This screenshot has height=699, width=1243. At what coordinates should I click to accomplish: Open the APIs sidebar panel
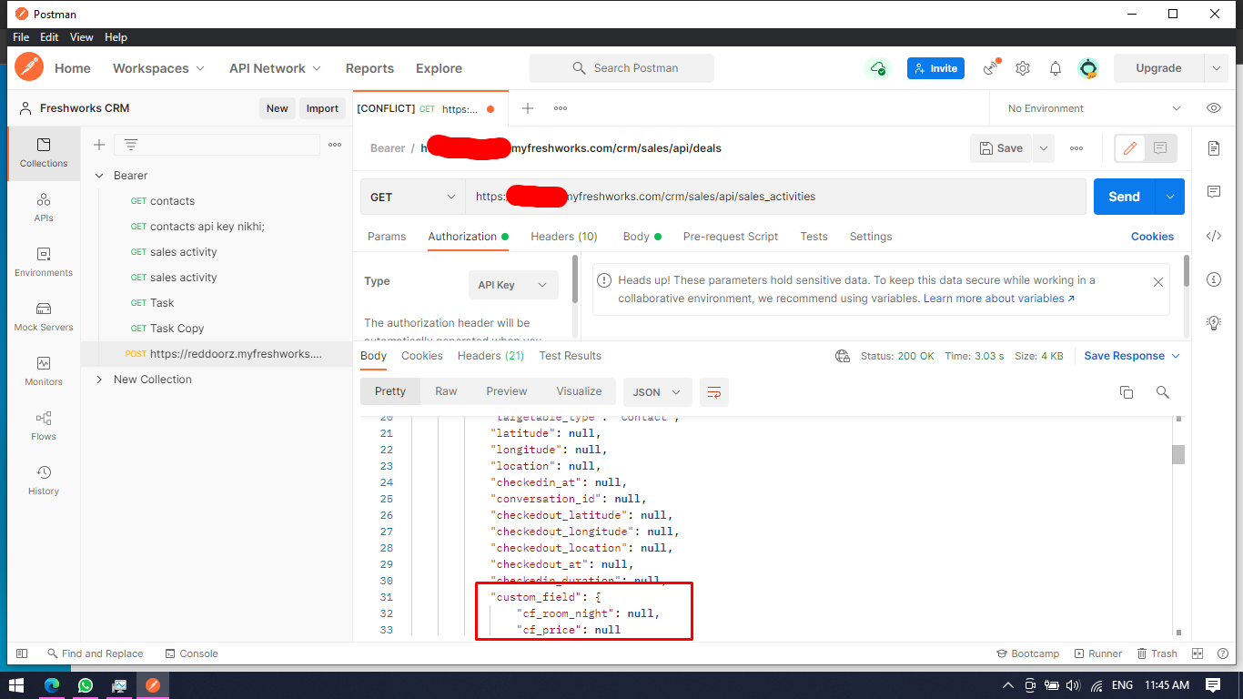[x=44, y=208]
